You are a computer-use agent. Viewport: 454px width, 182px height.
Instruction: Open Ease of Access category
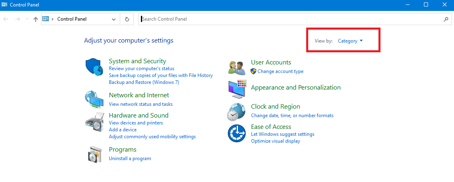coord(271,126)
